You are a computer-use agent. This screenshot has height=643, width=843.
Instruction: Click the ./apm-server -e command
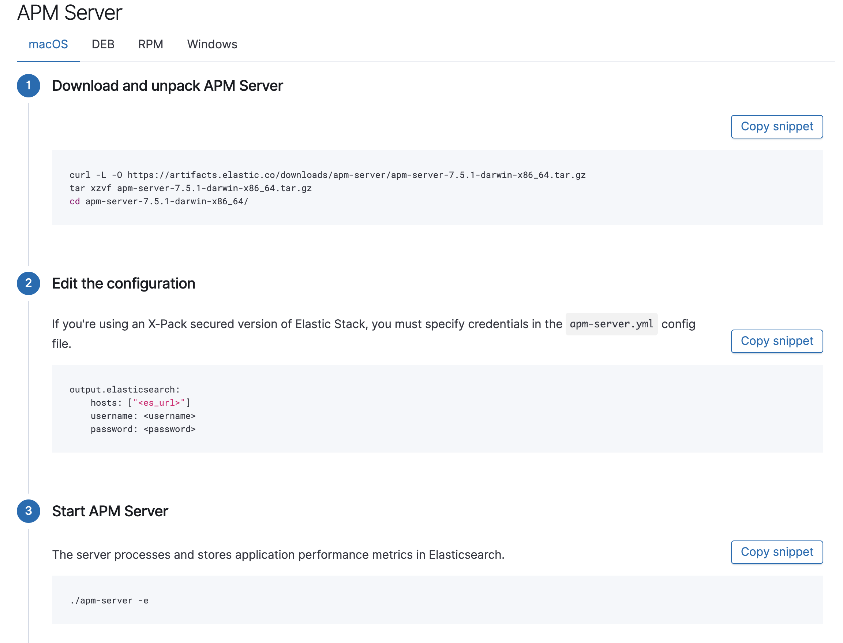point(109,601)
